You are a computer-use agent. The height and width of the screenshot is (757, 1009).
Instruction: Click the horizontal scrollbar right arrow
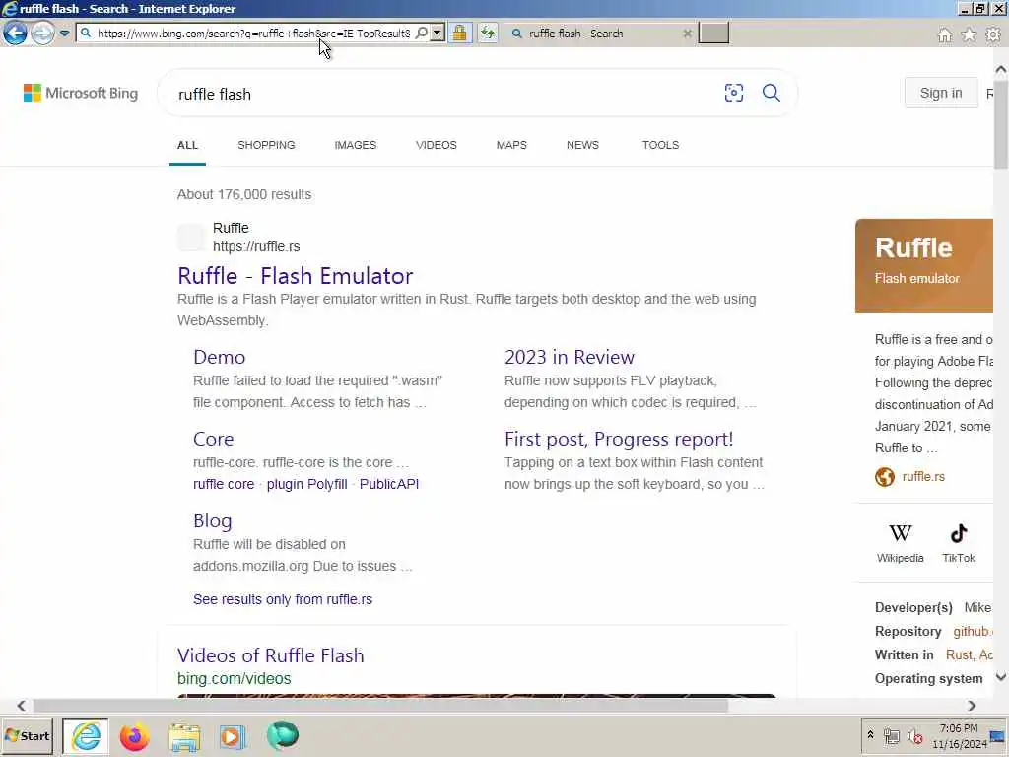pyautogui.click(x=971, y=706)
